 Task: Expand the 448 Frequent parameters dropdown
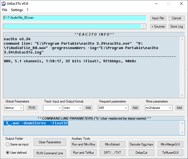coord(126,108)
